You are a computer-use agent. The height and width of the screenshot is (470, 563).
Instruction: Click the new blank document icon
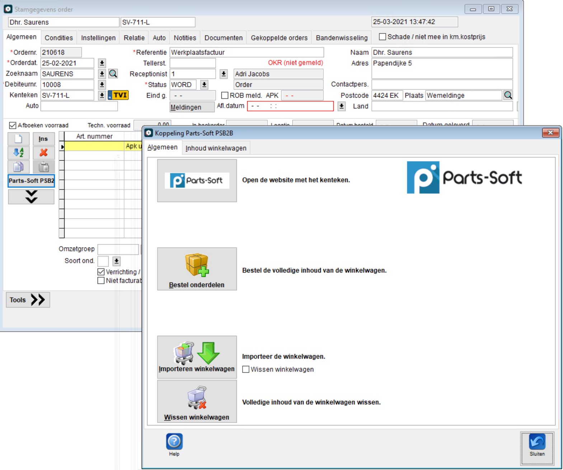click(x=19, y=139)
